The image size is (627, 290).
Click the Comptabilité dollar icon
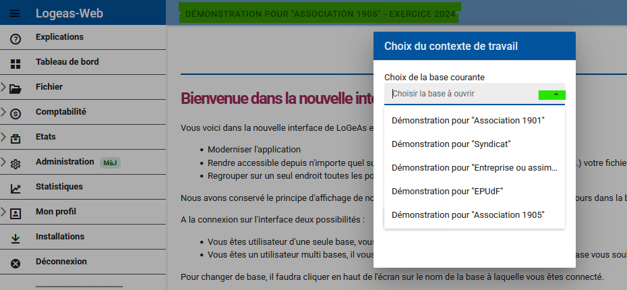click(16, 114)
